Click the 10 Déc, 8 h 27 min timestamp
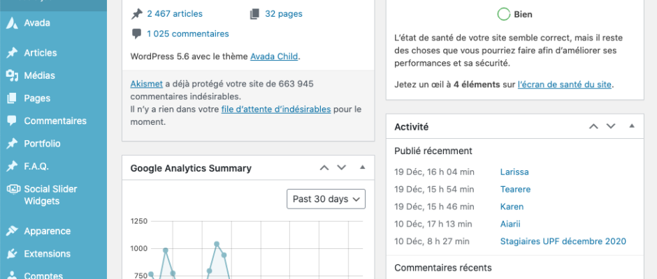 (431, 241)
